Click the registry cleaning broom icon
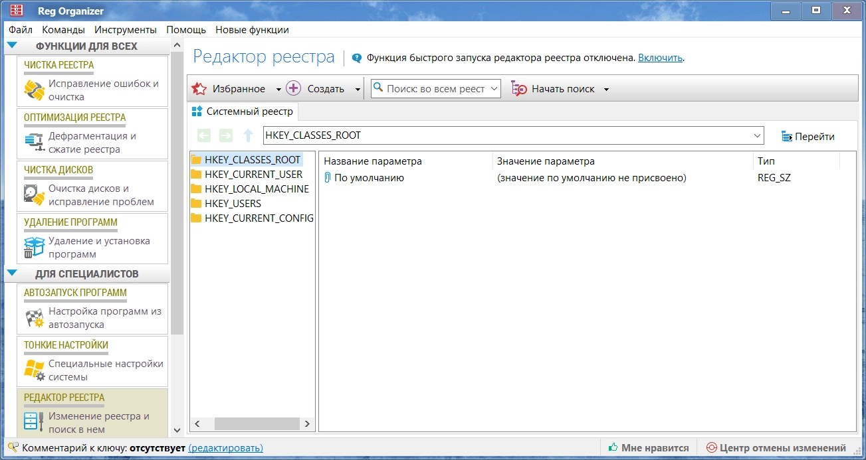The image size is (866, 460). click(x=34, y=90)
